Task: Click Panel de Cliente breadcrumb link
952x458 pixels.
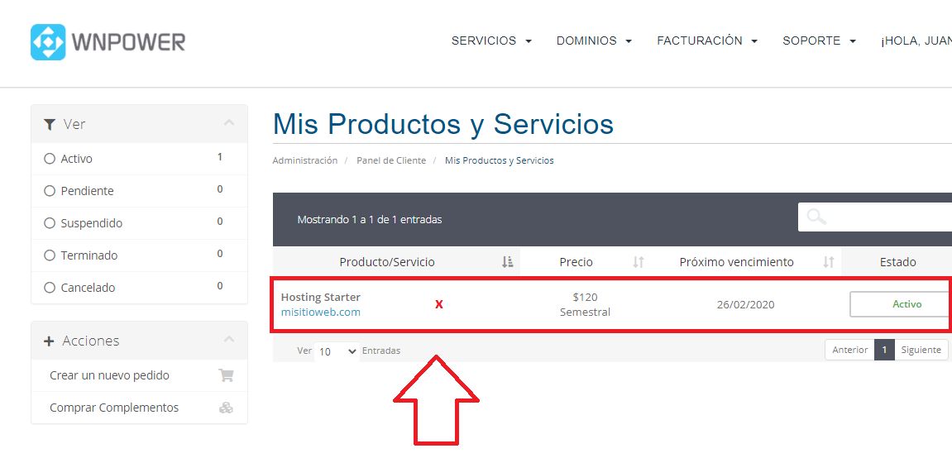Action: [x=391, y=160]
